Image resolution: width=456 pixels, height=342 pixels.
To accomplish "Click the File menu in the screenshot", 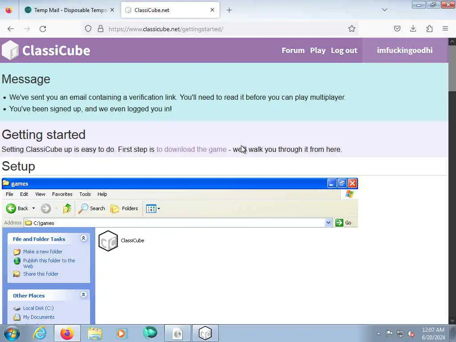I will pos(9,194).
